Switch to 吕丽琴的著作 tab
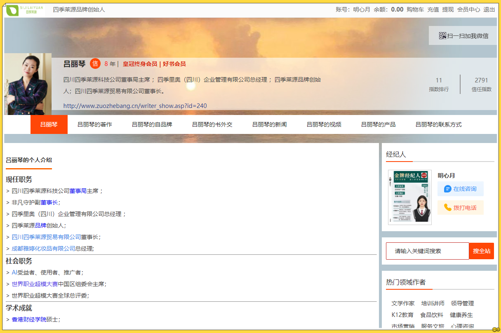 pos(94,124)
